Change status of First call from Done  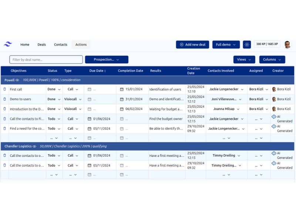(54, 89)
